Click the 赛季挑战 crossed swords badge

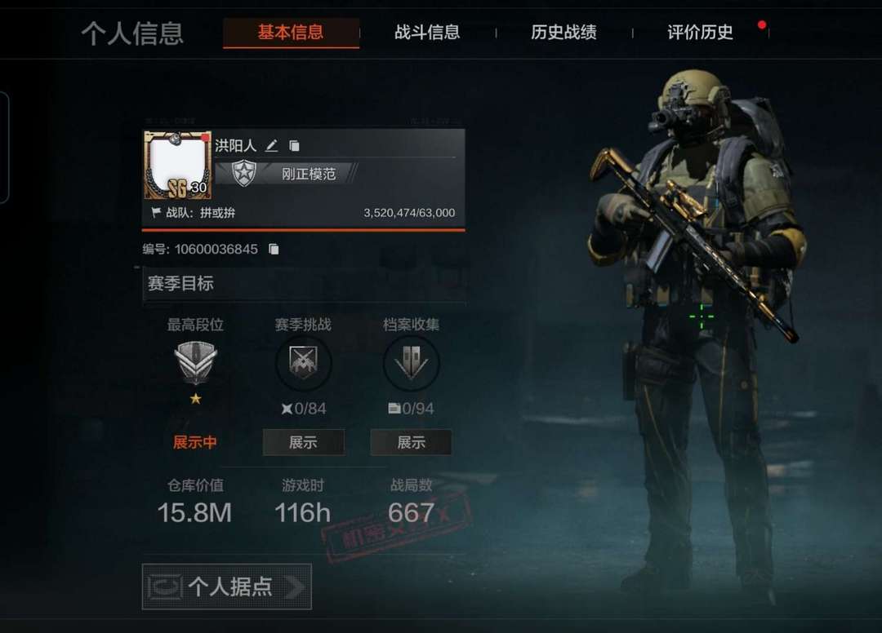[303, 363]
